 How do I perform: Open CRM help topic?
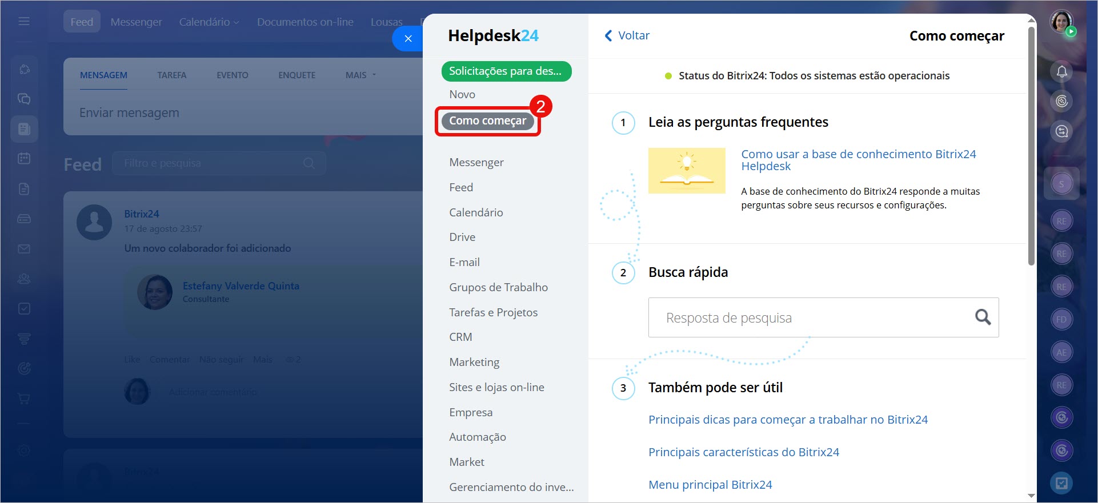460,337
